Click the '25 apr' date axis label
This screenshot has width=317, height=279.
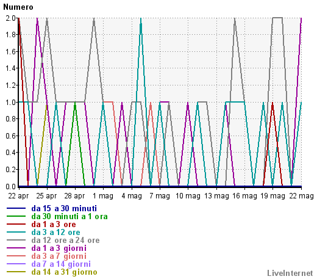(46, 196)
